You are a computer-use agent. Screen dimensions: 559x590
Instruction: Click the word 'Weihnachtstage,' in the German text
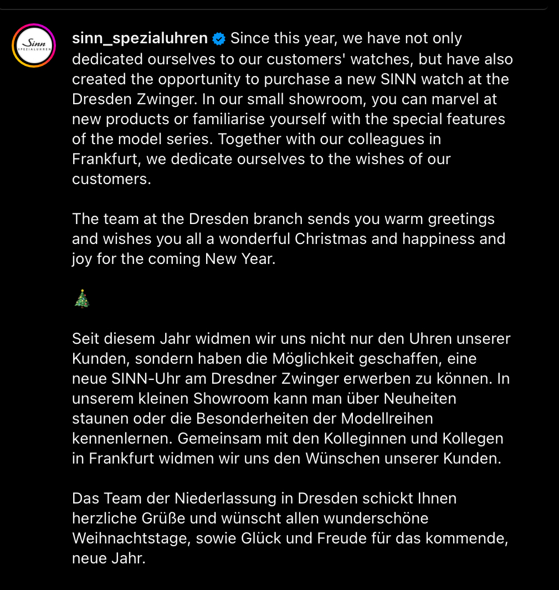(x=131, y=538)
